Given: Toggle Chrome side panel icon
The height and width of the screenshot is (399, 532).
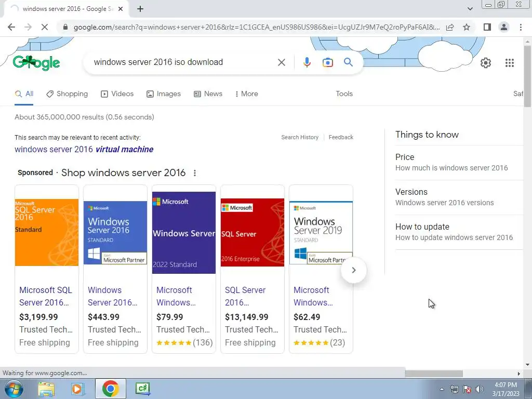Looking at the screenshot, I should pyautogui.click(x=487, y=27).
